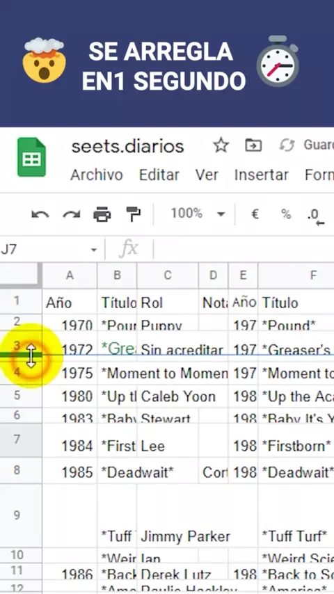Click the redo arrow in toolbar

tap(71, 214)
